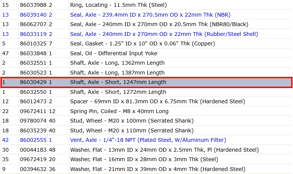
Task: Select the Seal, Gasket Copper row
Action: (146, 43)
